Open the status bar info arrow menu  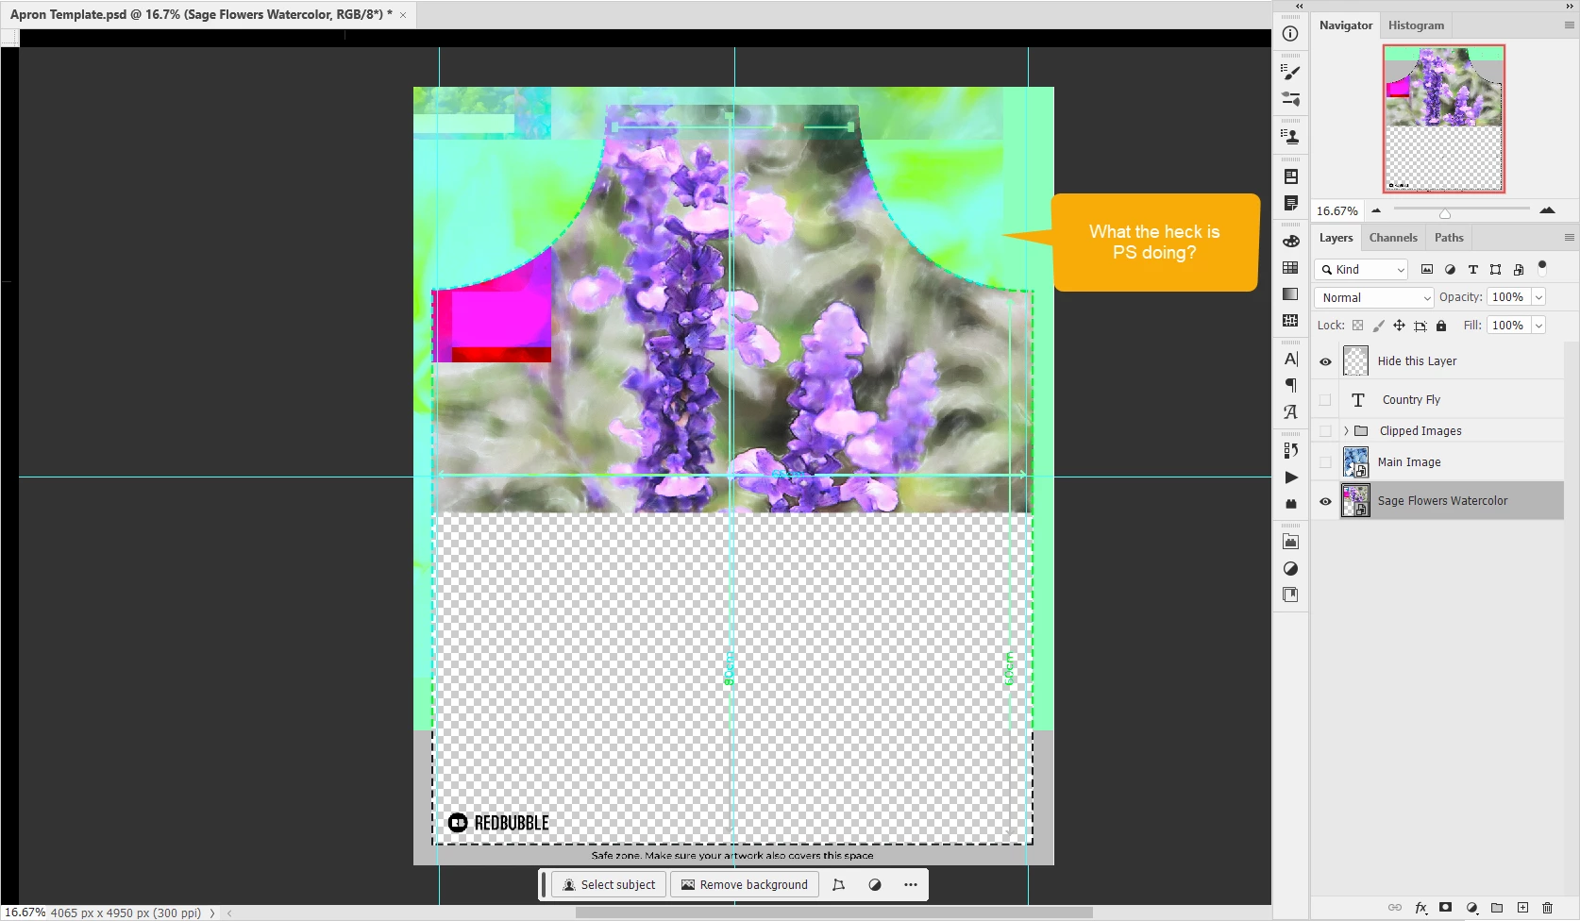(212, 913)
